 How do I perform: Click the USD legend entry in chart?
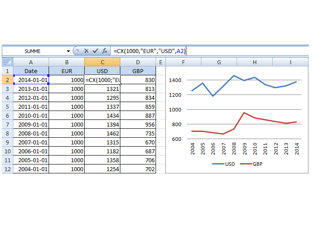tap(224, 164)
